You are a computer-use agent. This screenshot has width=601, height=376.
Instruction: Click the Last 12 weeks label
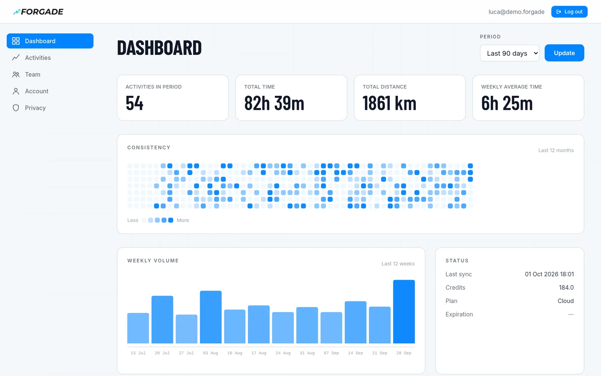point(398,264)
